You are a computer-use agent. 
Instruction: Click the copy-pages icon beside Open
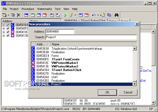(x=13, y=15)
